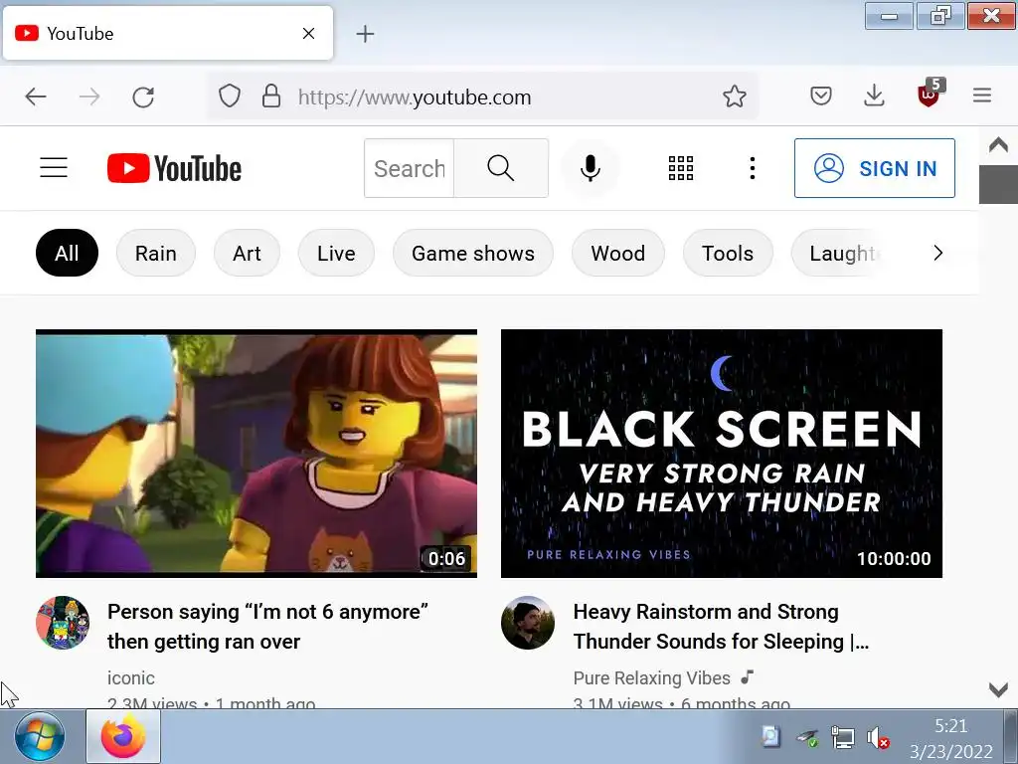Click the muted volume tray icon
The height and width of the screenshot is (764, 1018).
point(877,737)
